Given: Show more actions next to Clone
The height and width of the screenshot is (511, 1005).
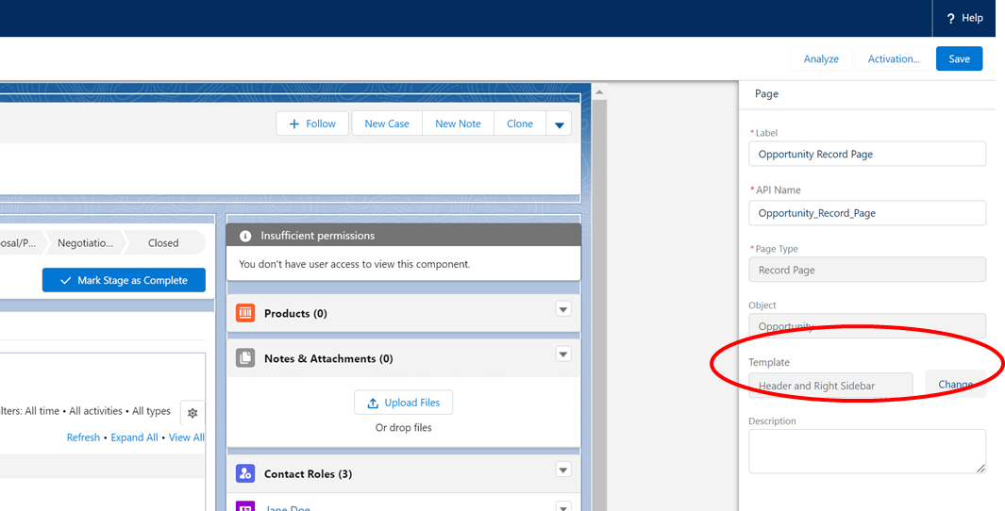Looking at the screenshot, I should [x=559, y=124].
